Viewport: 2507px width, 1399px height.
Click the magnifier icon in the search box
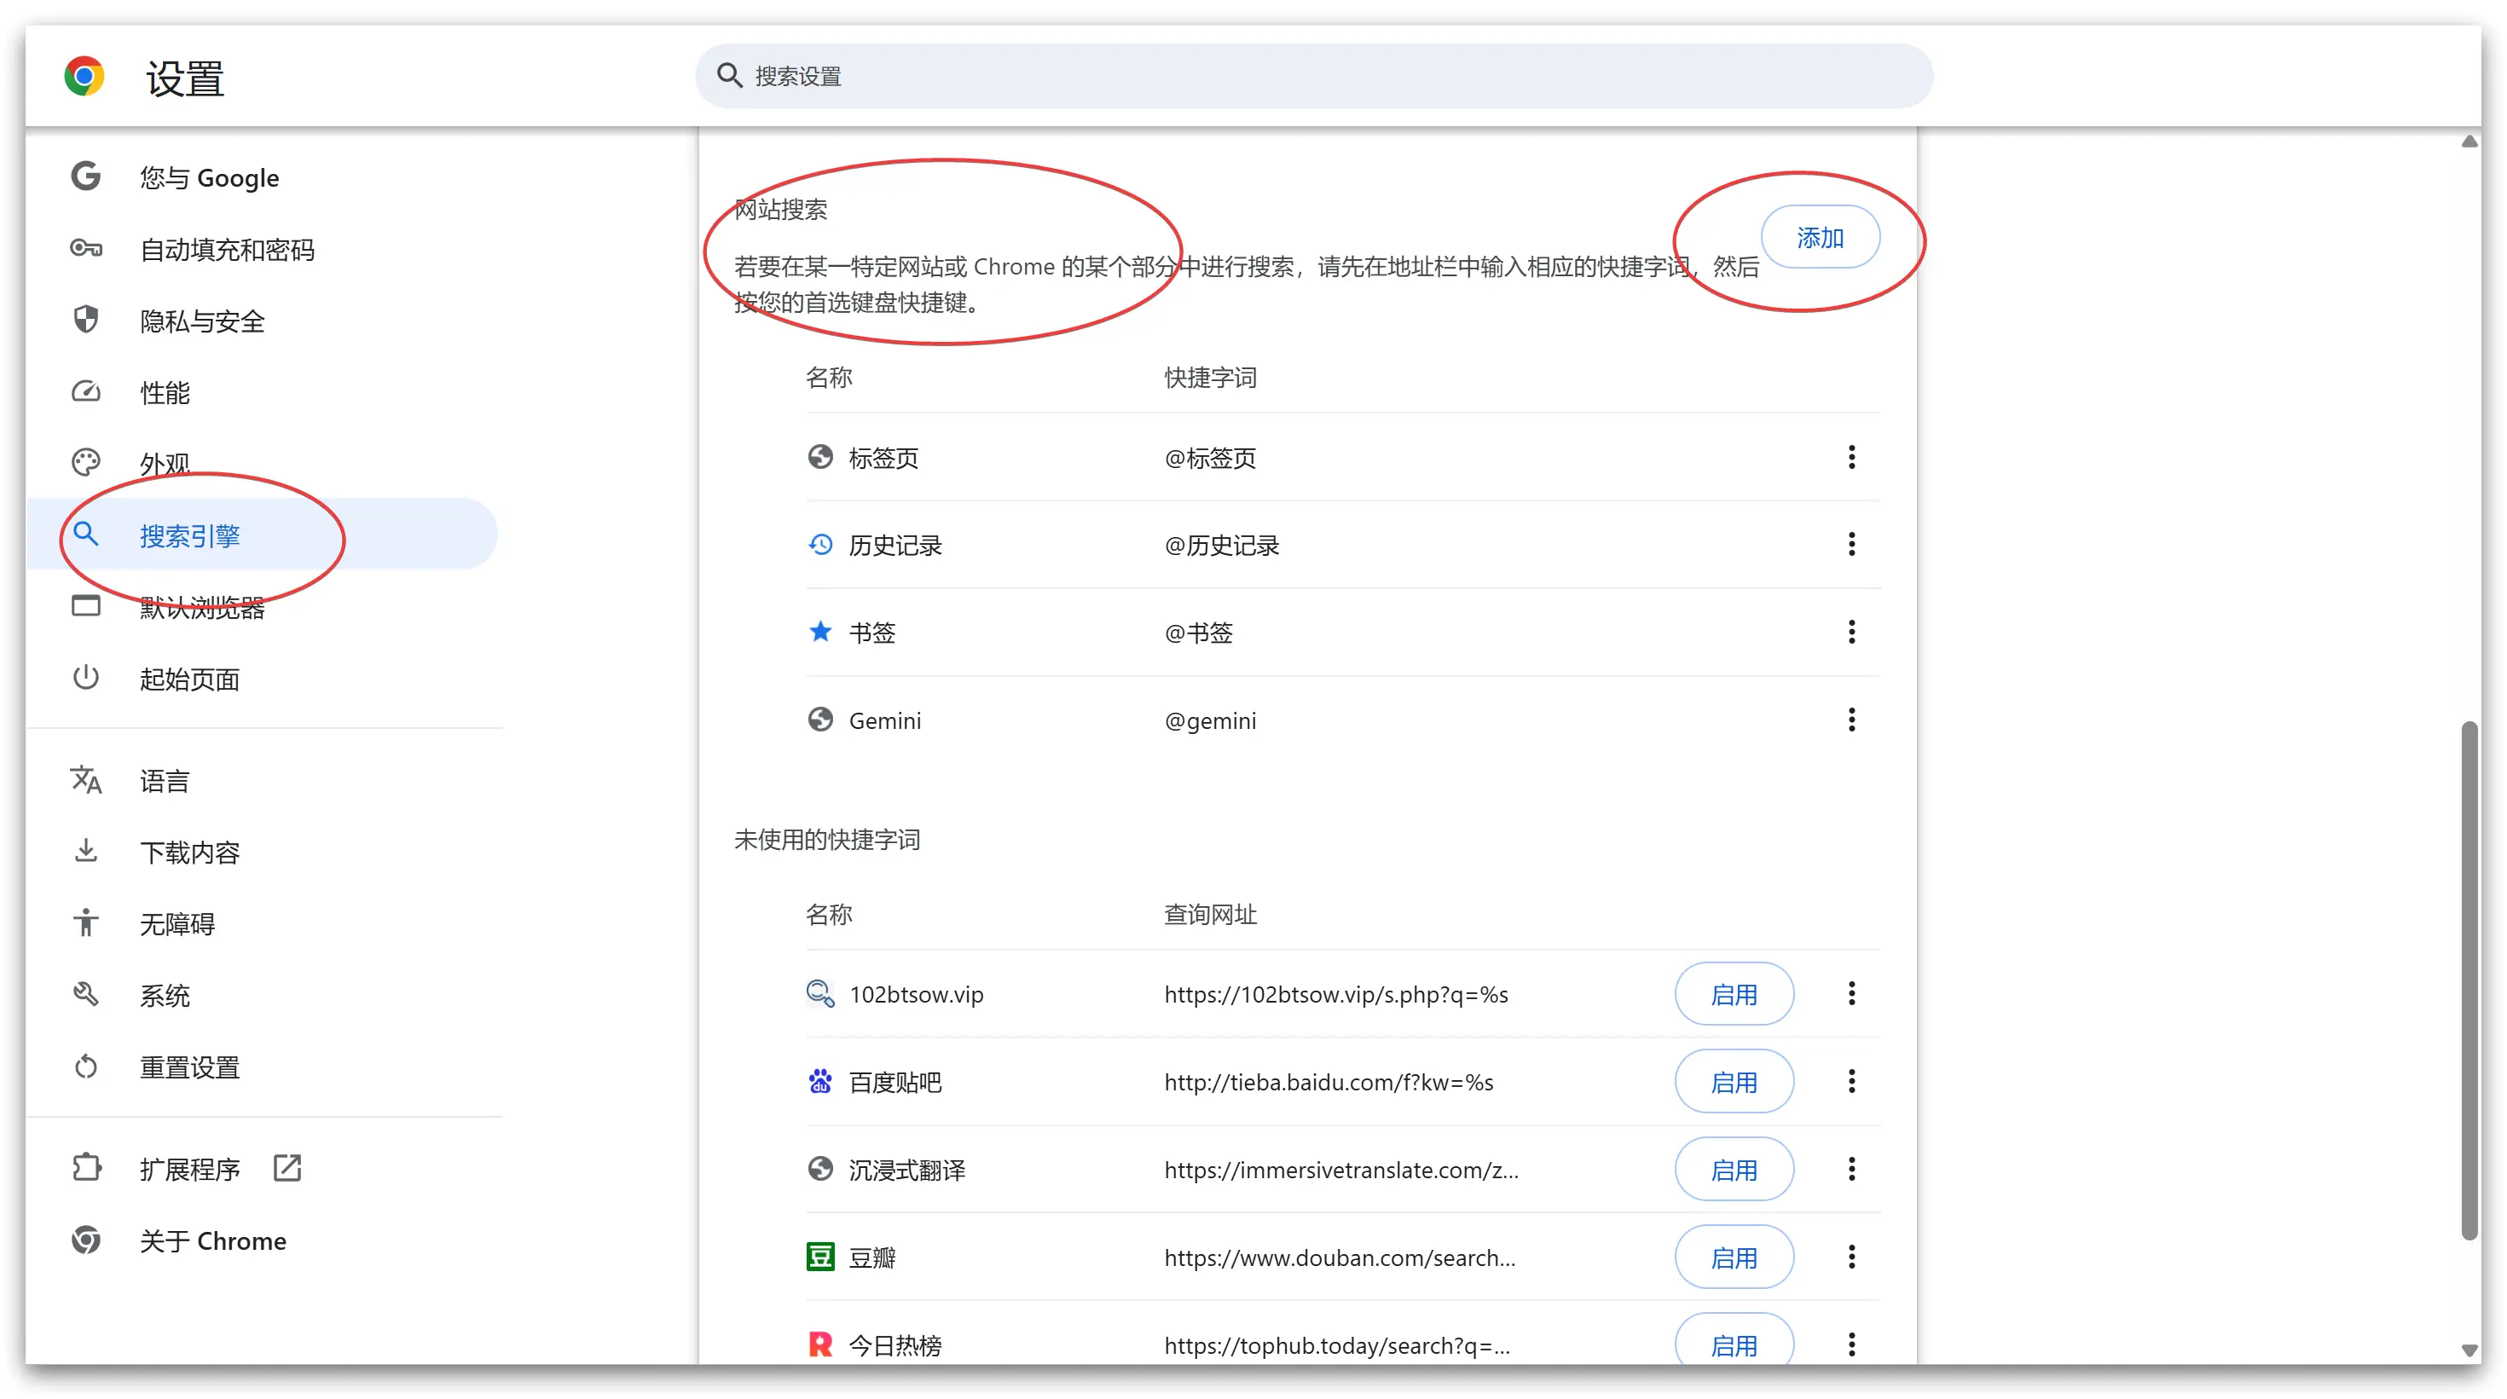[x=729, y=76]
